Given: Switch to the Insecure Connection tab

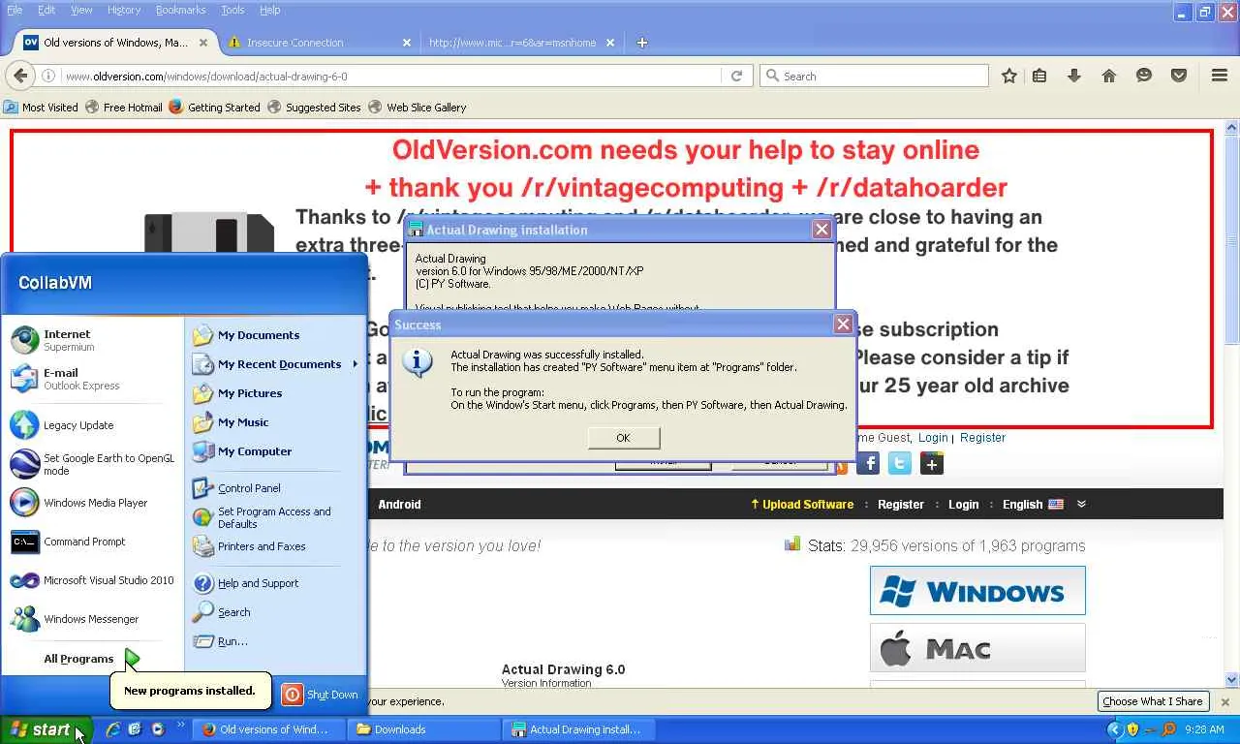Looking at the screenshot, I should (x=318, y=43).
